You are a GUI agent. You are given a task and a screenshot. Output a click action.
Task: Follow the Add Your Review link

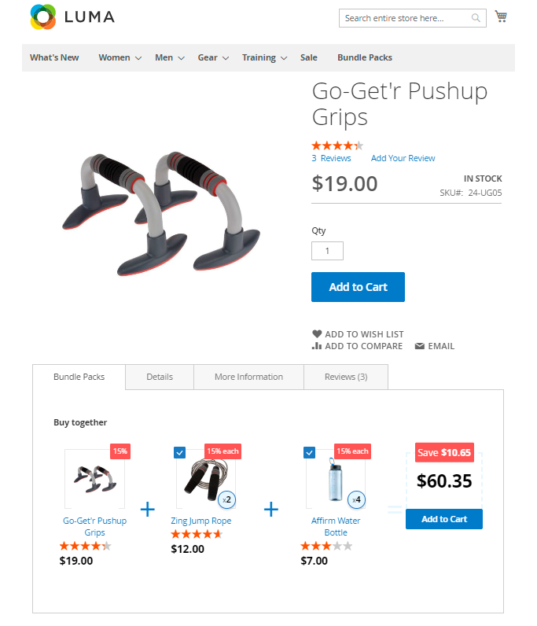[403, 158]
